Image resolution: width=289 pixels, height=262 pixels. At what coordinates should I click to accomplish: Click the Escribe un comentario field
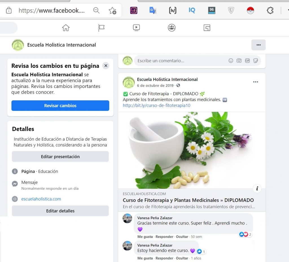pyautogui.click(x=197, y=61)
